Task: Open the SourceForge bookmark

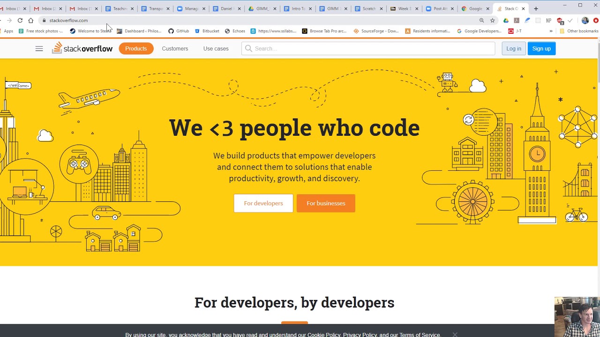Action: (x=376, y=31)
